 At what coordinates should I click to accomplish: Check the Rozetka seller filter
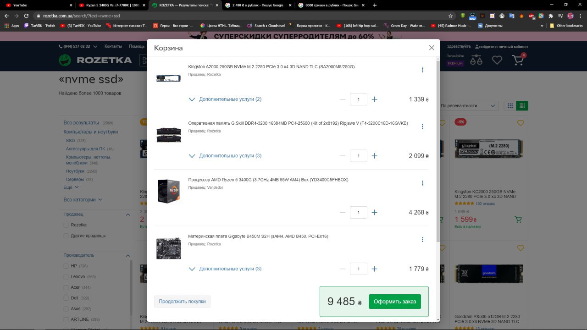pyautogui.click(x=66, y=225)
